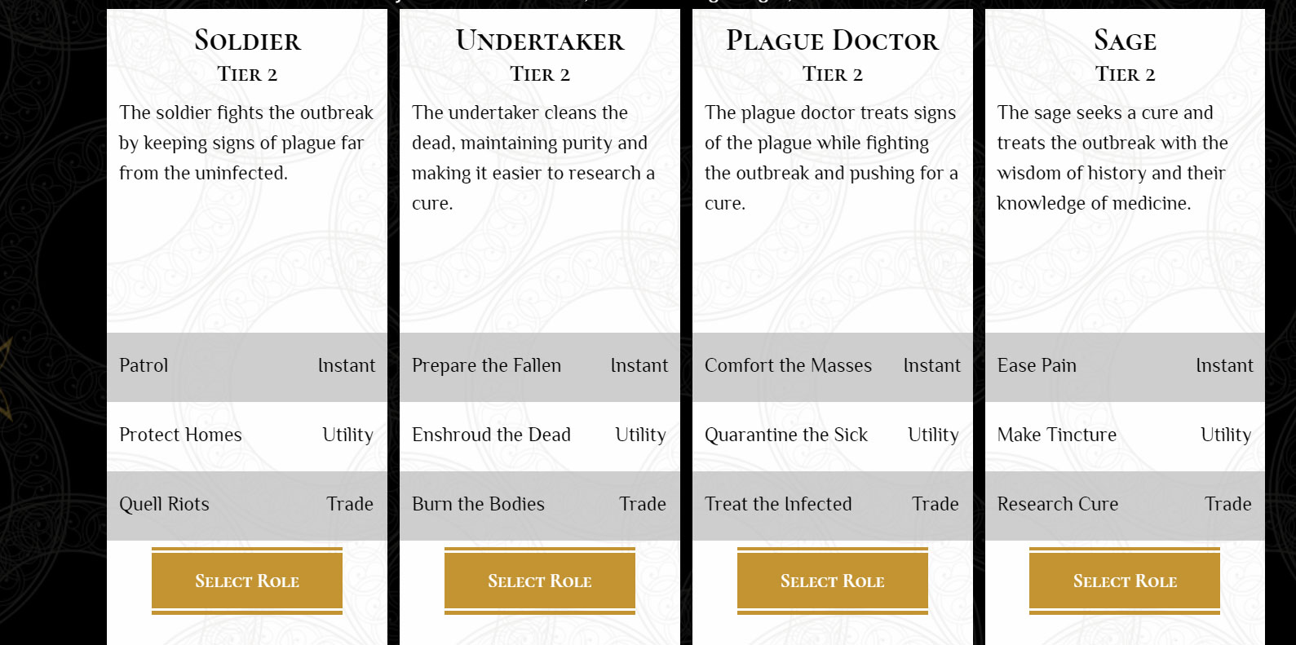Viewport: 1296px width, 645px height.
Task: Open the Prepare the Fallen ability row
Action: coord(540,367)
